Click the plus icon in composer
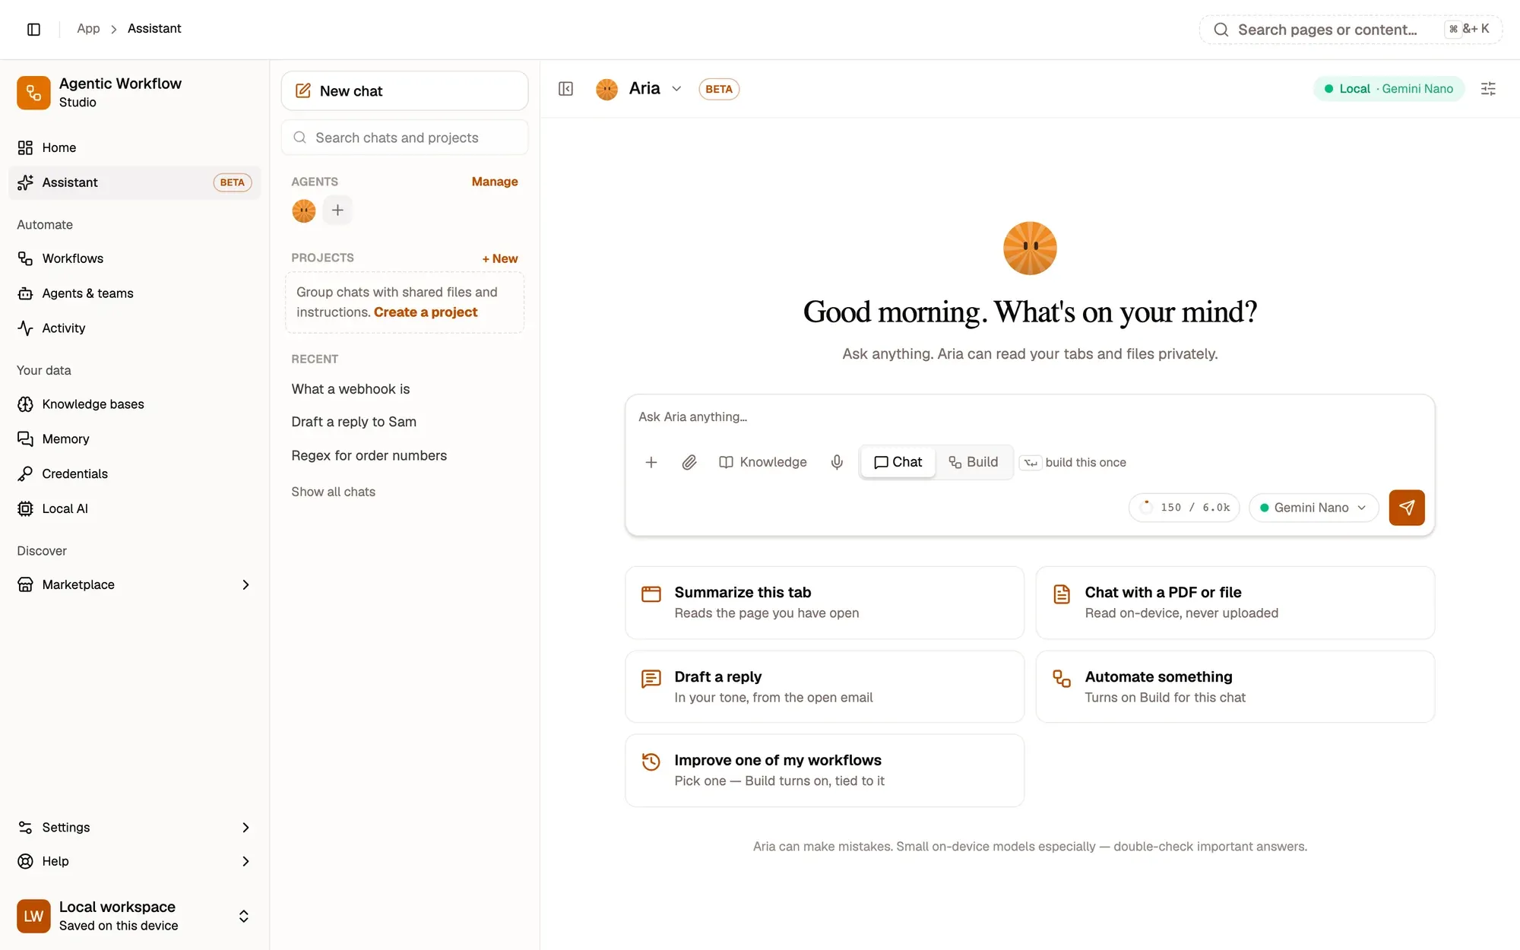The image size is (1520, 950). (651, 463)
